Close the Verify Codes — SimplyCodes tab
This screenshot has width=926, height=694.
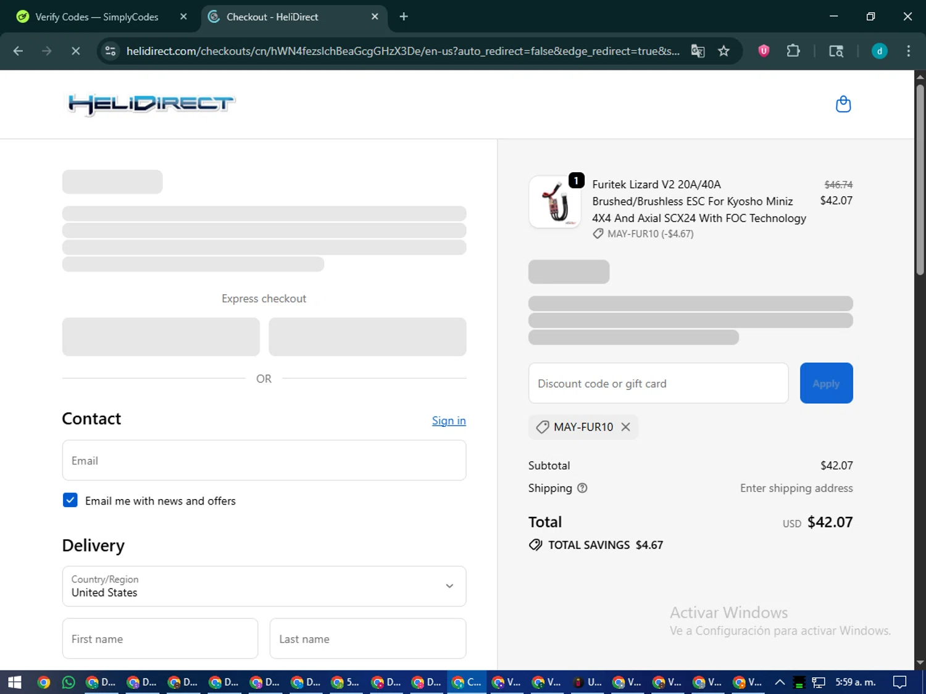point(183,17)
